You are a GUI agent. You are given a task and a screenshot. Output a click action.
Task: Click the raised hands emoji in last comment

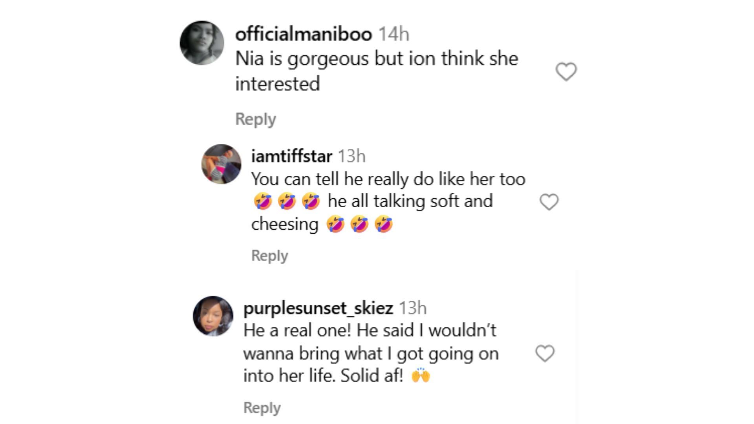click(421, 376)
